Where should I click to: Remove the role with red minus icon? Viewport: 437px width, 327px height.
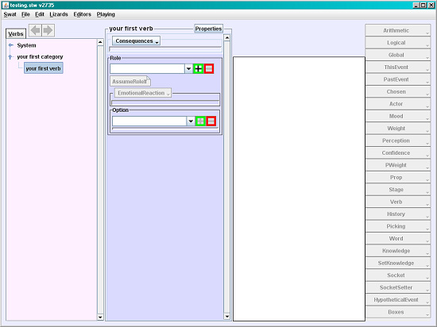tap(209, 68)
